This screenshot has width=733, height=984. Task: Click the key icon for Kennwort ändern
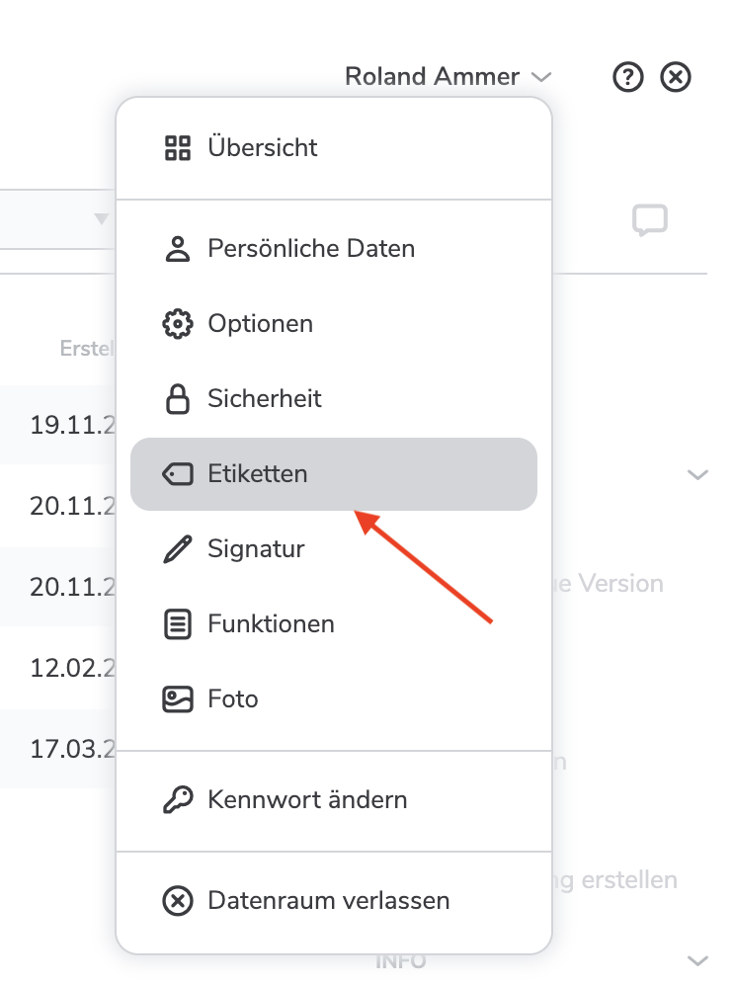[x=177, y=800]
